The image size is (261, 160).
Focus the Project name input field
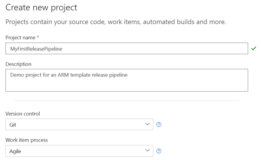pyautogui.click(x=153, y=49)
